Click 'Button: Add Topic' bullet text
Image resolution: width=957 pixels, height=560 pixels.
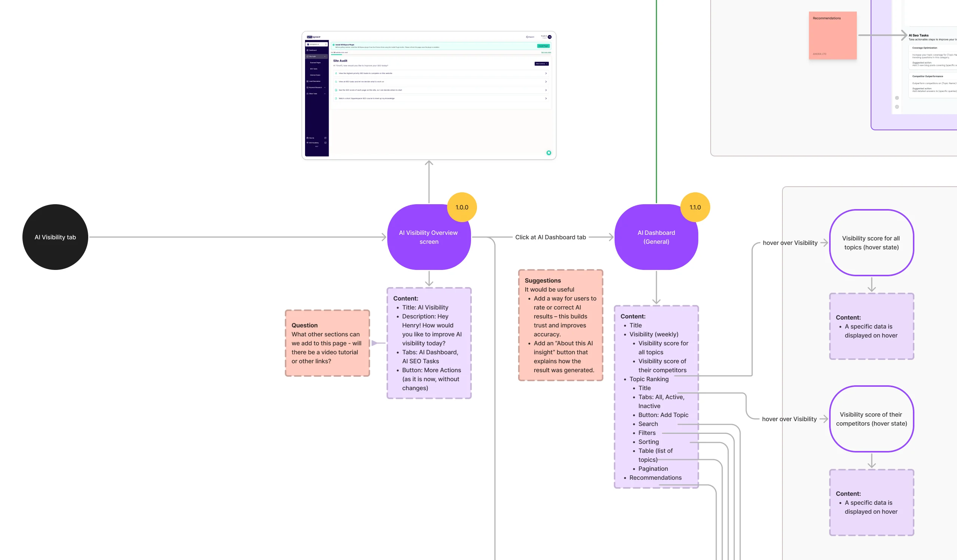click(663, 415)
